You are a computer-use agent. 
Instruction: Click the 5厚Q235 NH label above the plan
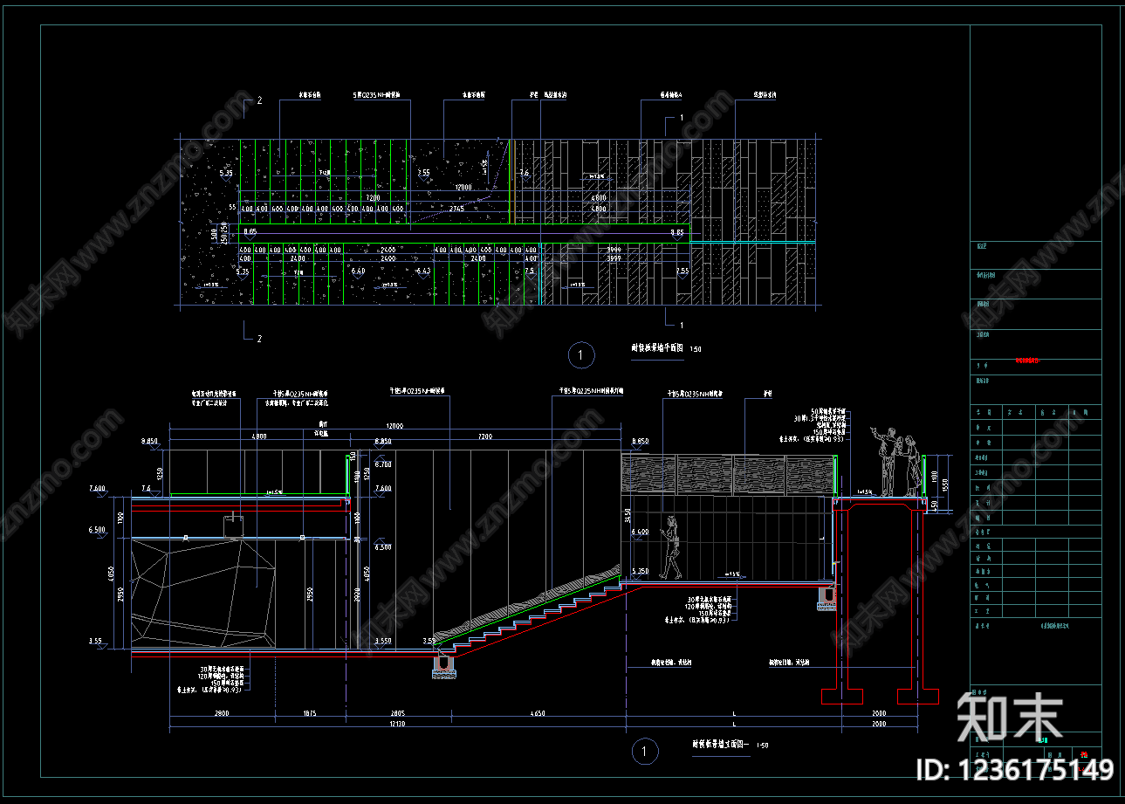tap(376, 95)
